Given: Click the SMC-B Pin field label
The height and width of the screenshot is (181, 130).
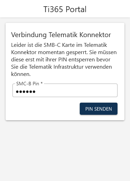Looking at the screenshot, I should (28, 84).
